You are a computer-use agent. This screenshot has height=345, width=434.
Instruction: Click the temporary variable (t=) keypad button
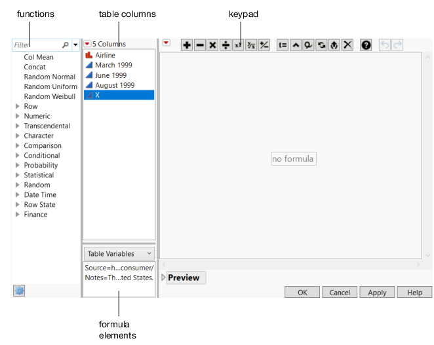pyautogui.click(x=283, y=45)
